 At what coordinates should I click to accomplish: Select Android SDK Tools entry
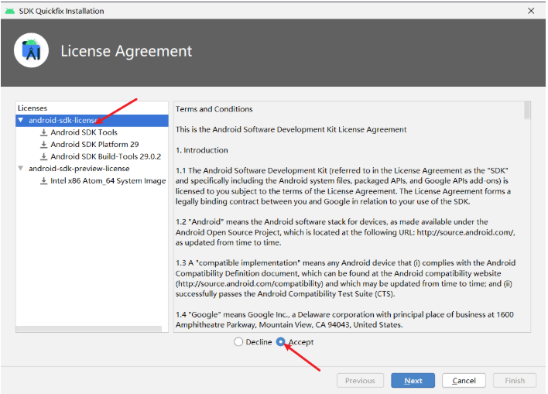(x=84, y=132)
